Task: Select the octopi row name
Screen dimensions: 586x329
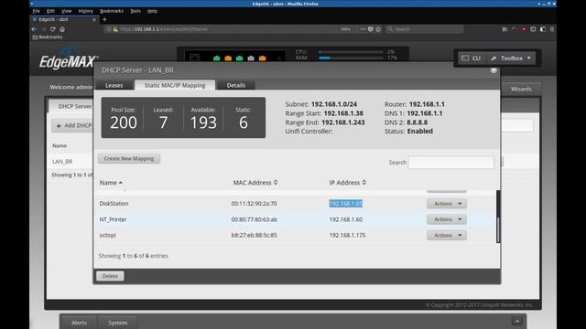Action: [108, 236]
